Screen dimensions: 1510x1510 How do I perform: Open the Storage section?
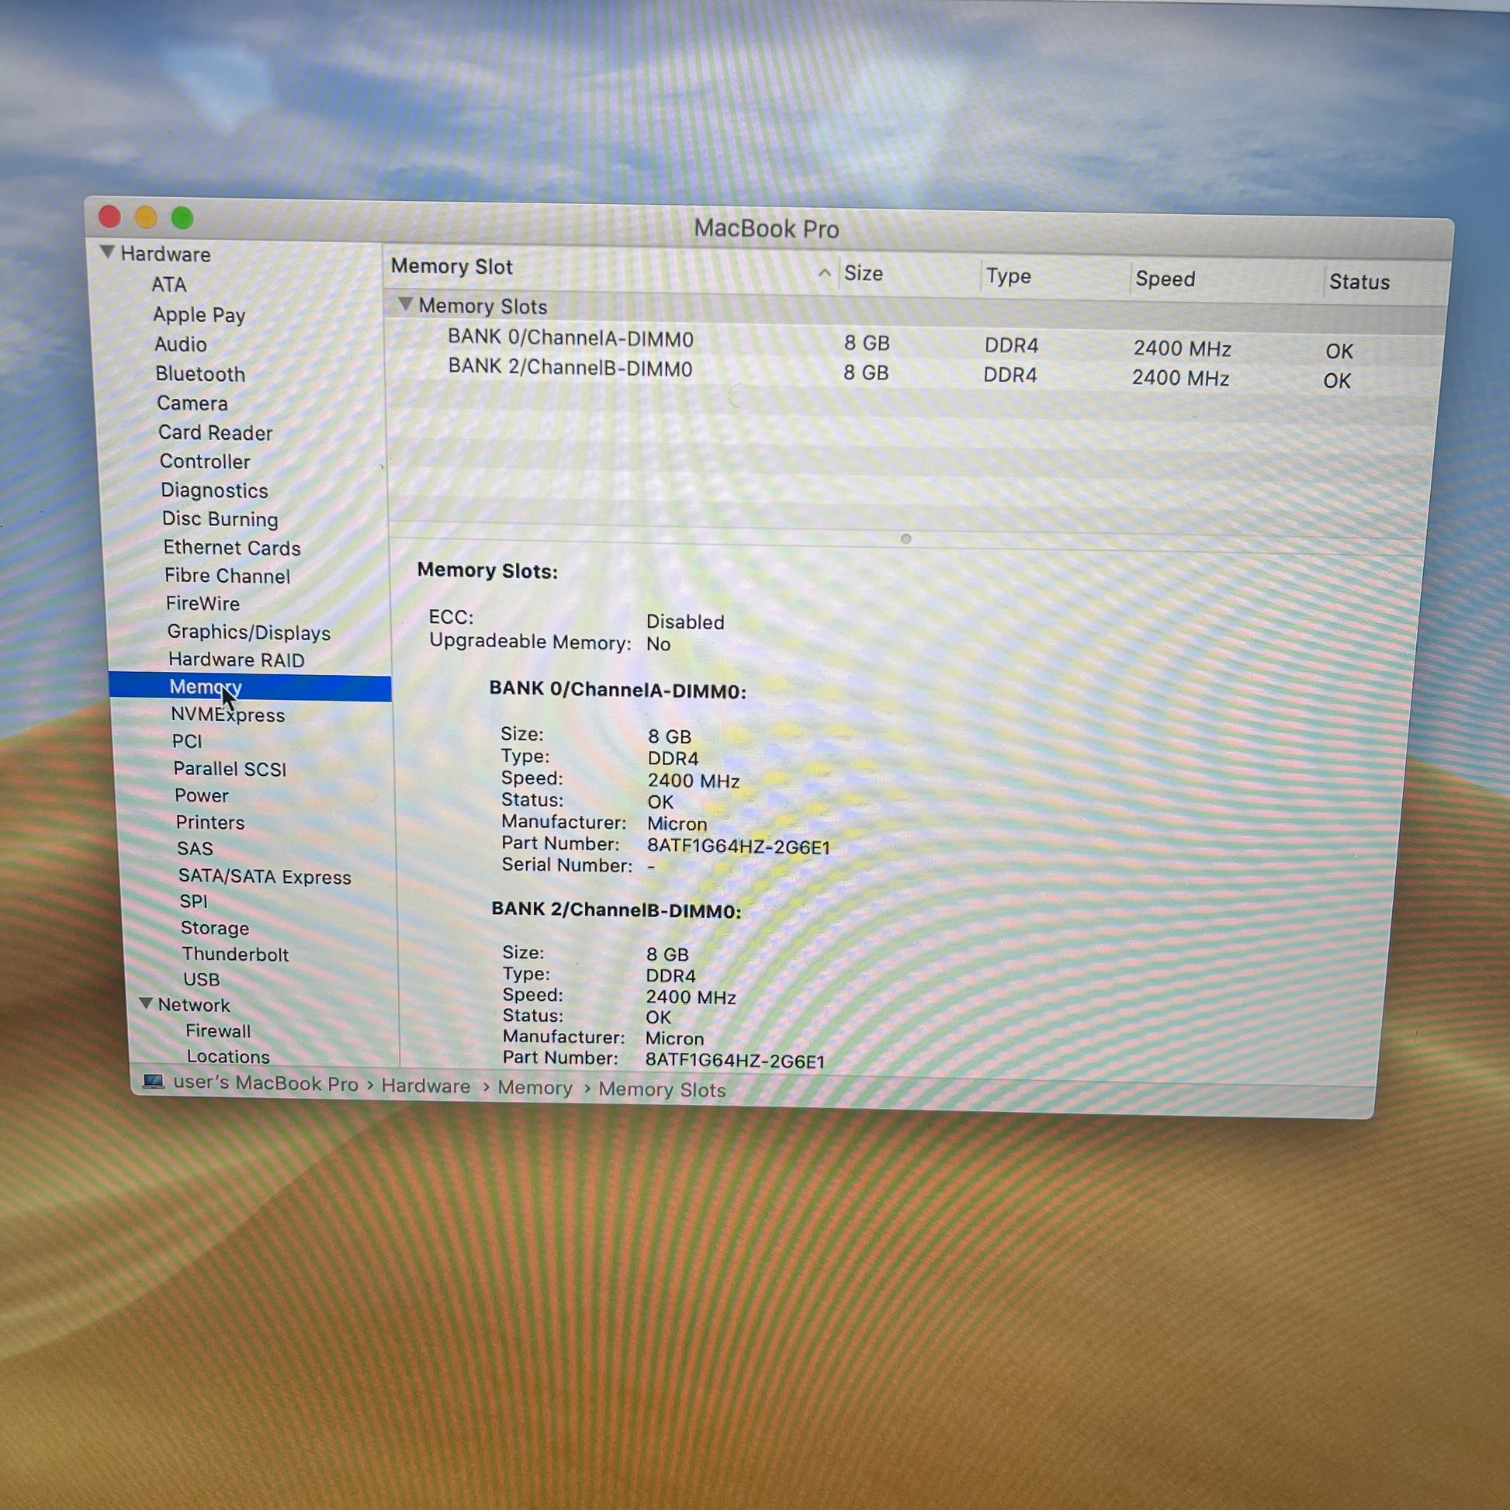click(x=215, y=928)
